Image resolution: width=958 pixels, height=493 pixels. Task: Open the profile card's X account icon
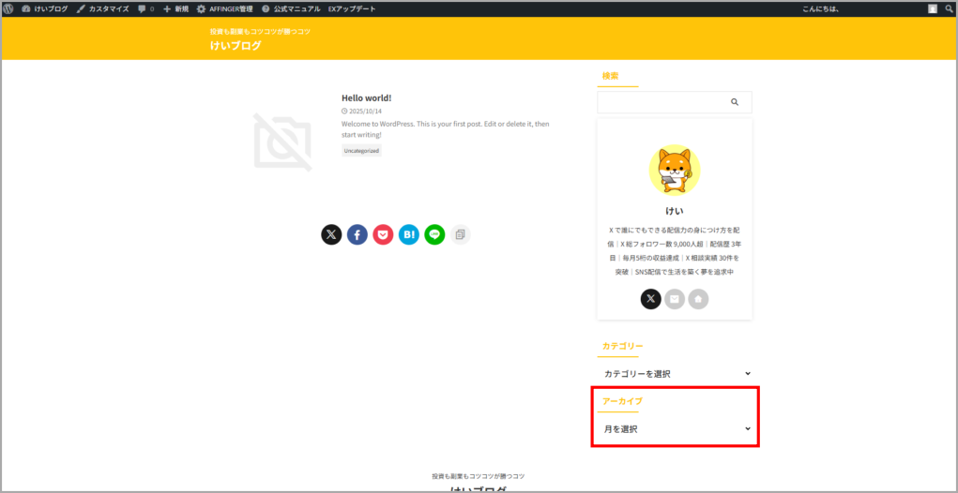click(x=651, y=299)
